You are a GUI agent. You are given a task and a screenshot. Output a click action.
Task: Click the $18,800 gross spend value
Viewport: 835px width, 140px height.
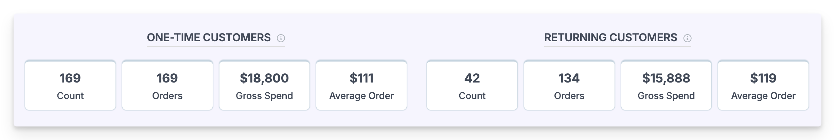[x=264, y=78]
